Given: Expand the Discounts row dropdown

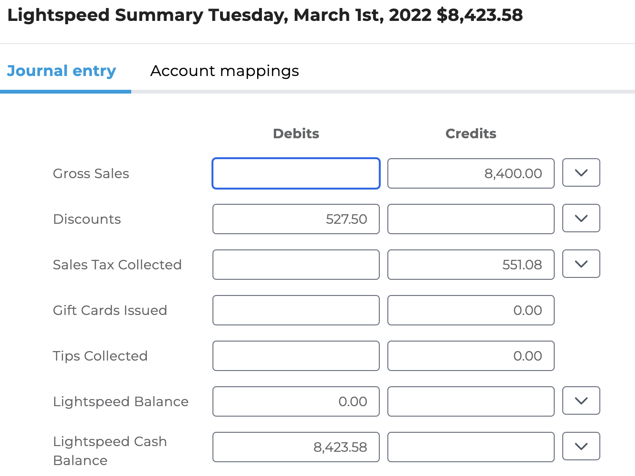Looking at the screenshot, I should point(581,219).
